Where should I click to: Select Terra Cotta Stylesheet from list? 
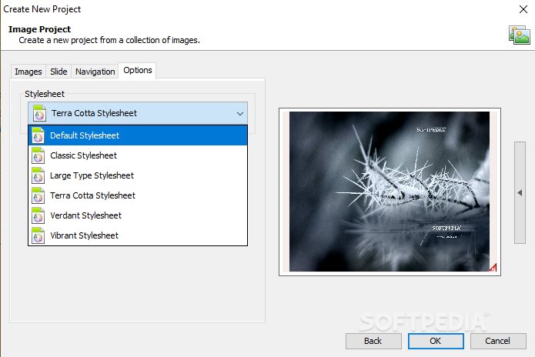pyautogui.click(x=138, y=195)
